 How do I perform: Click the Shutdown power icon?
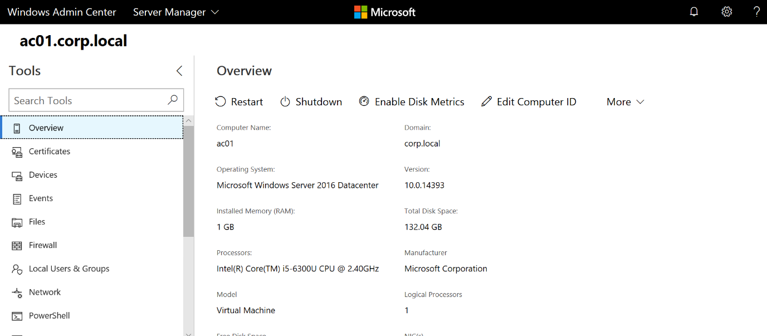[x=285, y=101]
